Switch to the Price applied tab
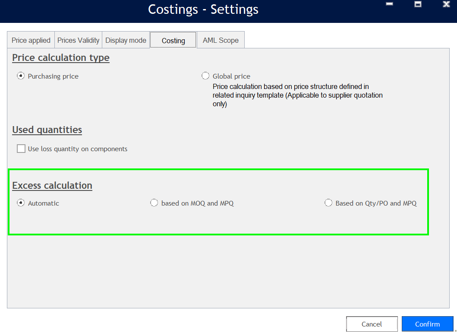The width and height of the screenshot is (457, 333). (31, 40)
